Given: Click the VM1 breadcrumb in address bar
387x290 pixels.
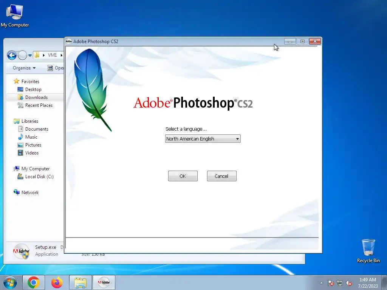Looking at the screenshot, I should [52, 55].
